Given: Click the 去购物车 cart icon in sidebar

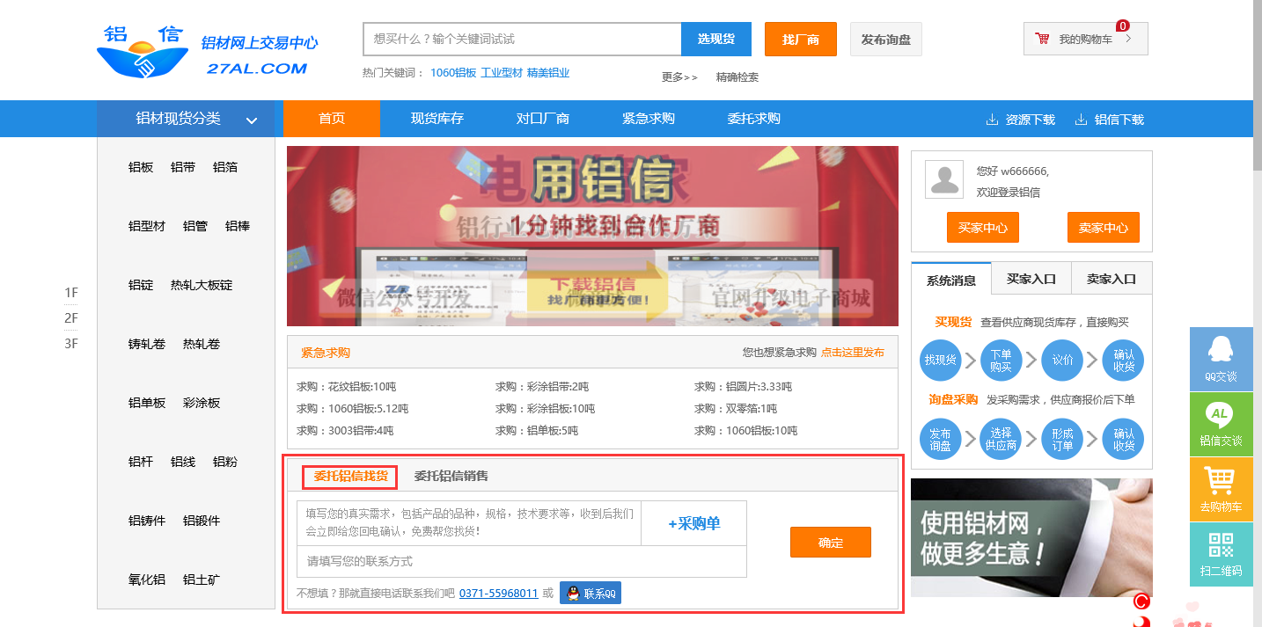Looking at the screenshot, I should coord(1220,480).
